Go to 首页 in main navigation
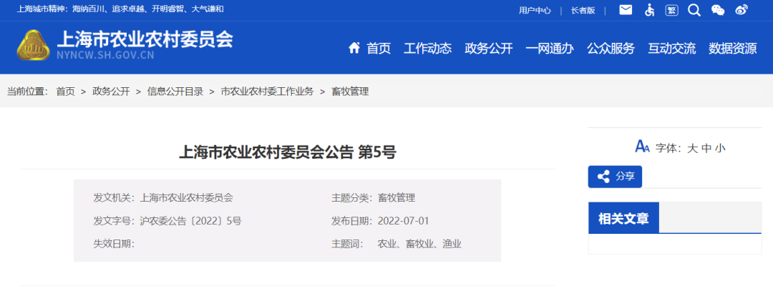This screenshot has height=291, width=773. pyautogui.click(x=379, y=48)
